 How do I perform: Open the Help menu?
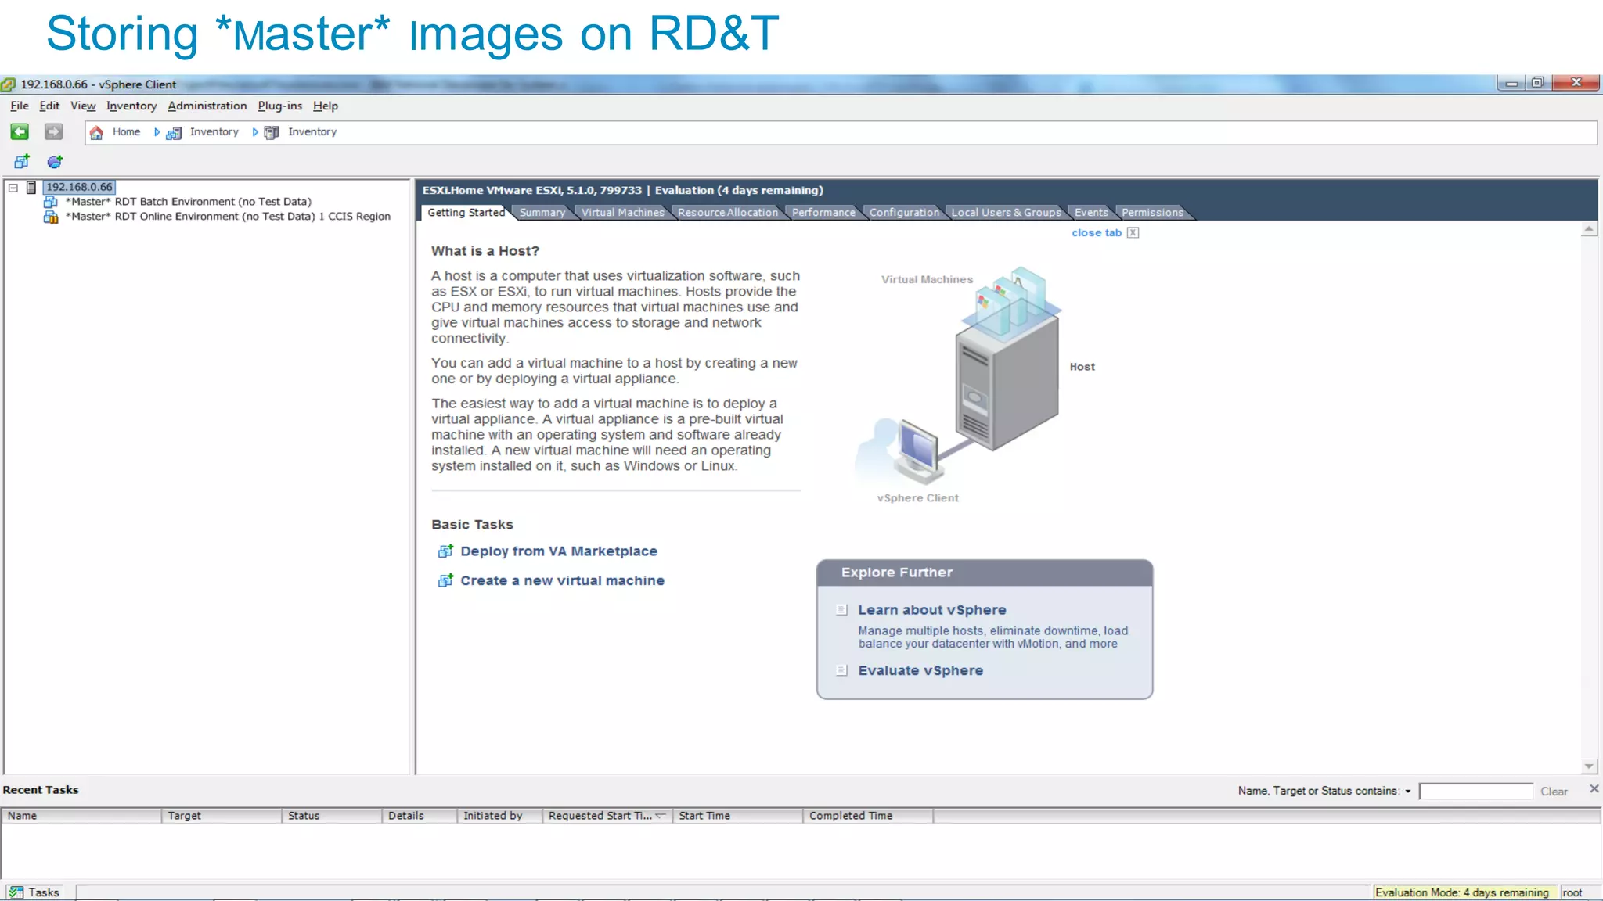[x=326, y=106]
